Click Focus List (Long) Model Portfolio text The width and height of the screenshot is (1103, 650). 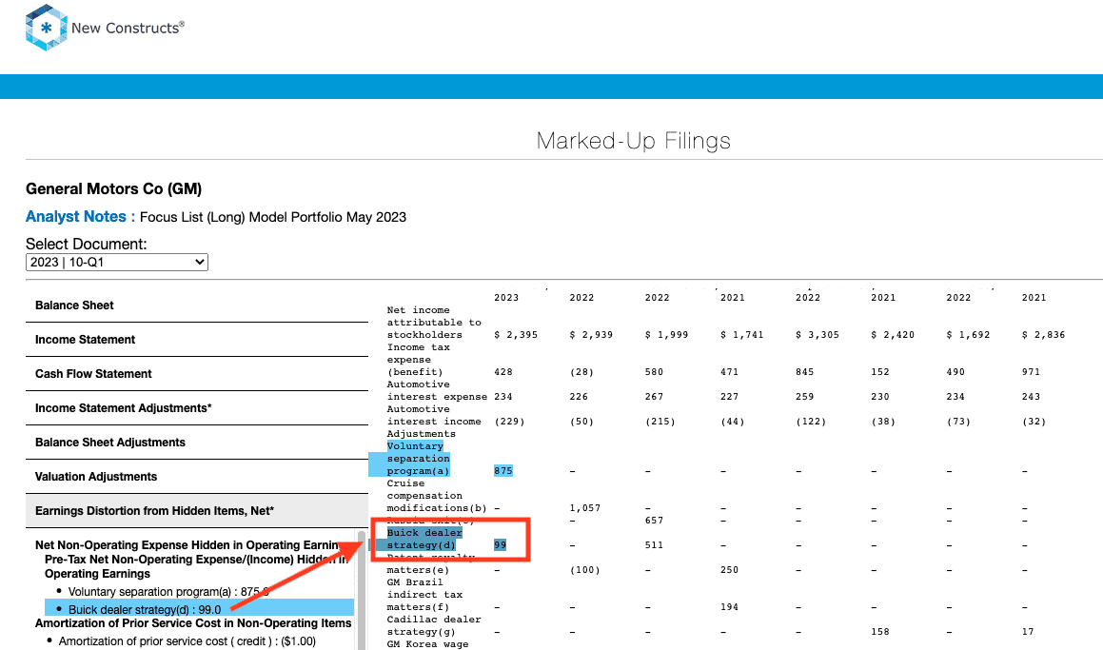point(273,217)
